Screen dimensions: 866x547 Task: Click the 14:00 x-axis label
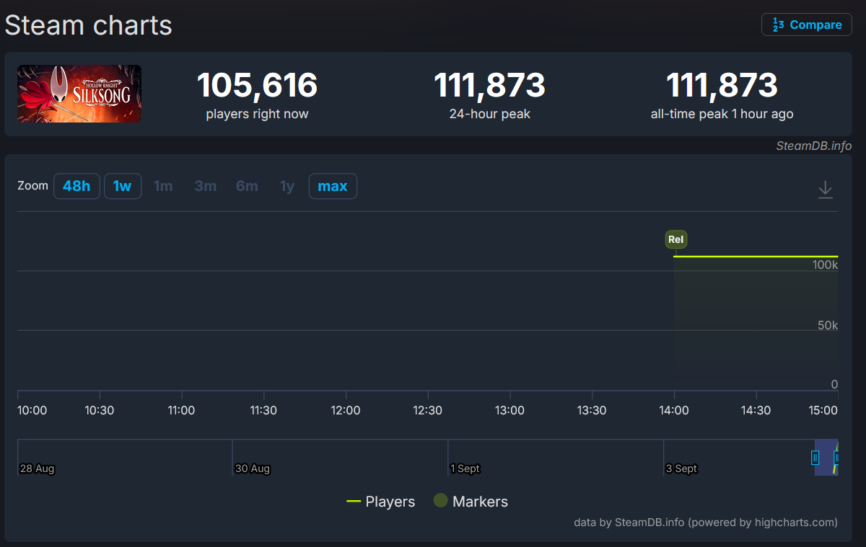click(x=674, y=410)
